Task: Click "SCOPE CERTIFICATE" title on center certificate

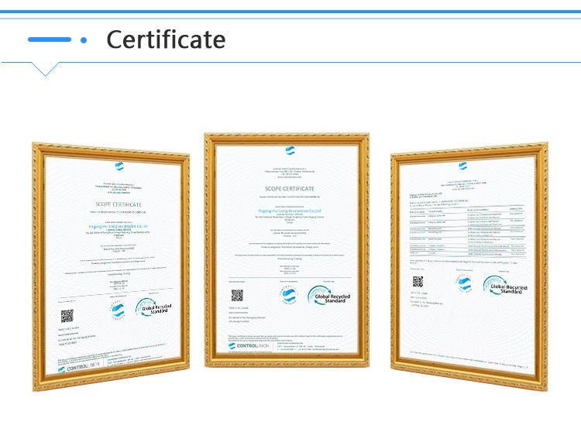Action: 290,189
